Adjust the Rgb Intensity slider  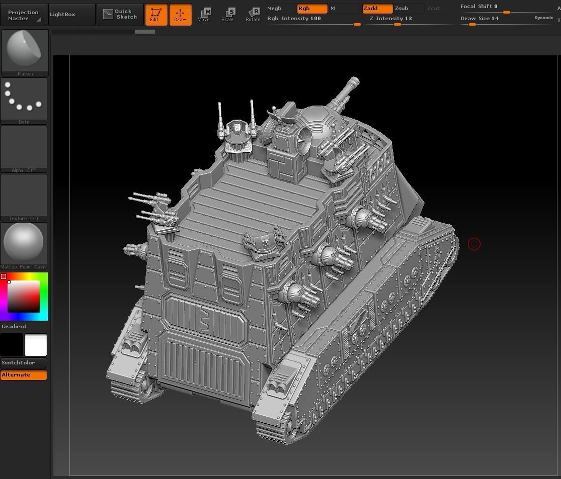(314, 21)
